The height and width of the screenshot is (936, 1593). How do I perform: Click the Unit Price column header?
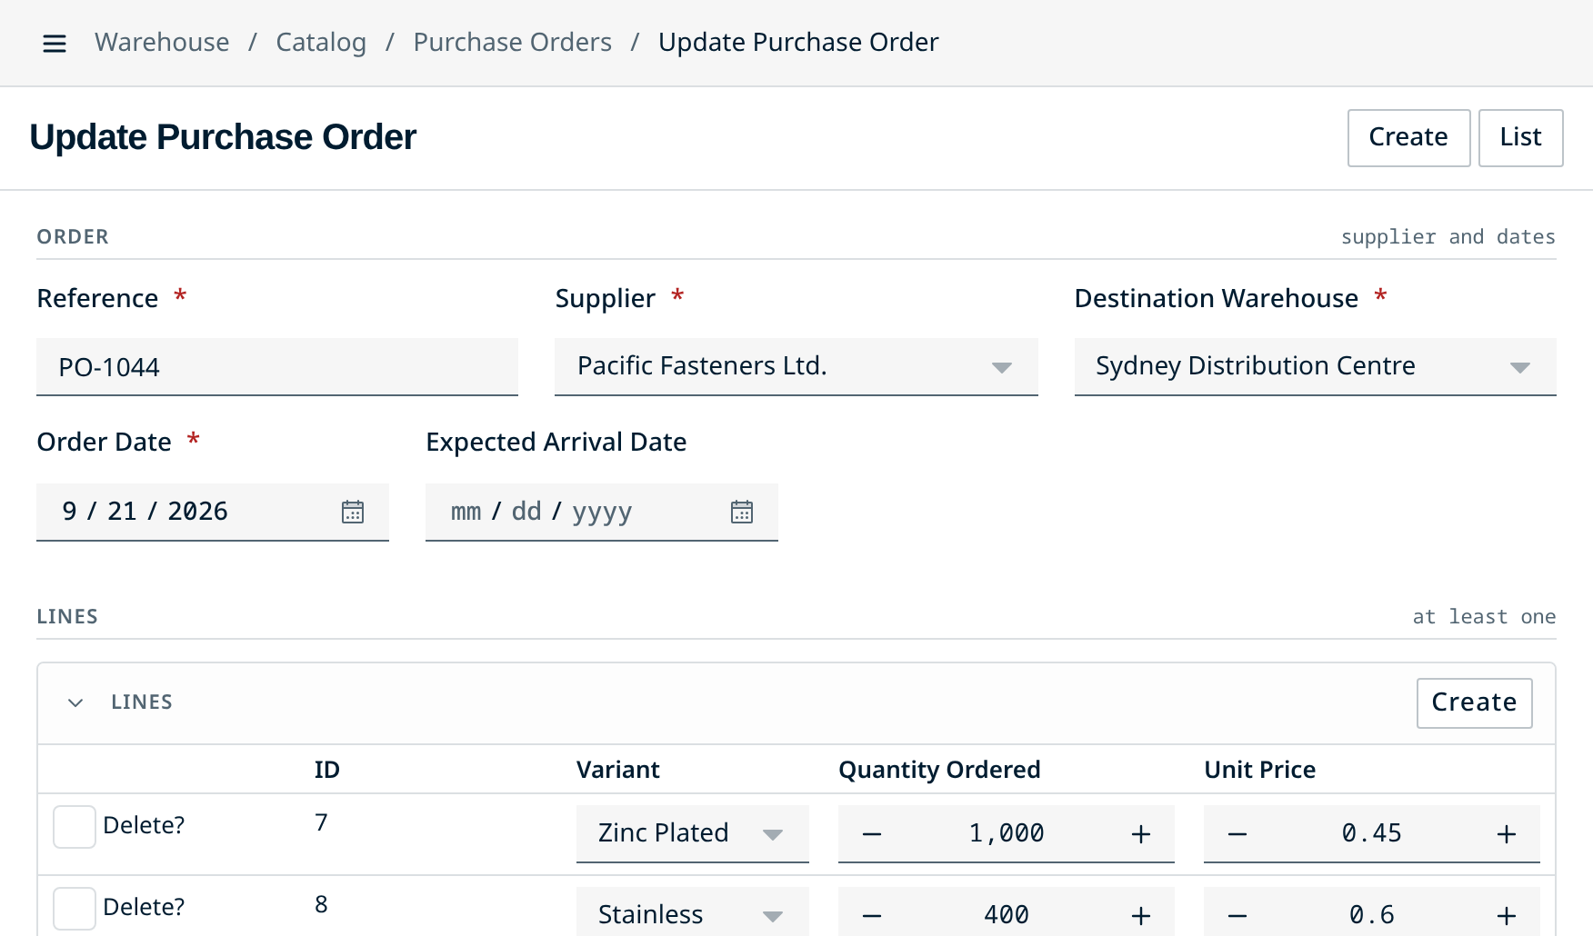pyautogui.click(x=1259, y=770)
